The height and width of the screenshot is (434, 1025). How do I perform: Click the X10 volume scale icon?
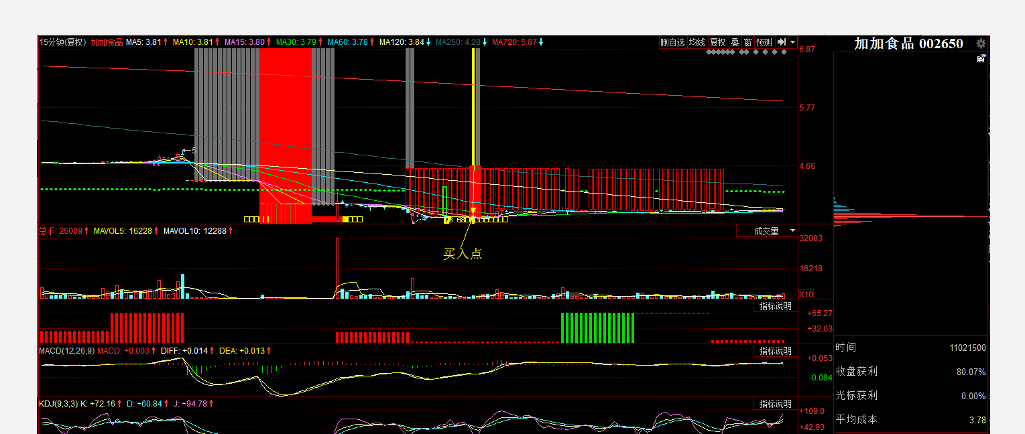(x=805, y=294)
